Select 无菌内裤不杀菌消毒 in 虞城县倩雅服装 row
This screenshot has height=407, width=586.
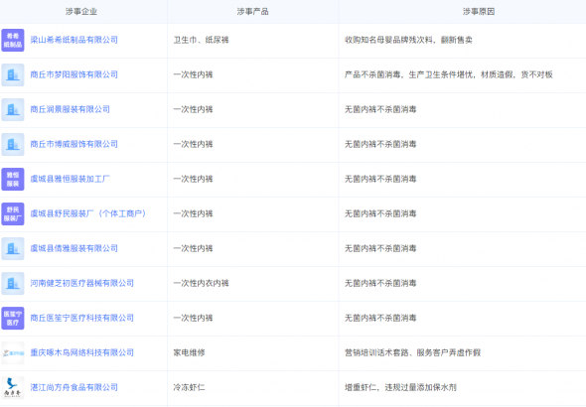click(380, 248)
